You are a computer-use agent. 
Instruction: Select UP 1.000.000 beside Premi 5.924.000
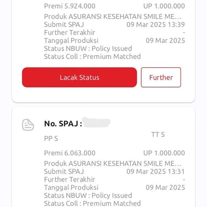tap(164, 6)
